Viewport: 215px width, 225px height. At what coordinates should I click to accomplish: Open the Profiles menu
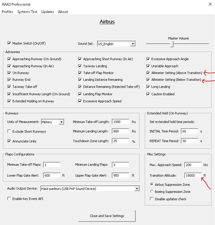7,12
